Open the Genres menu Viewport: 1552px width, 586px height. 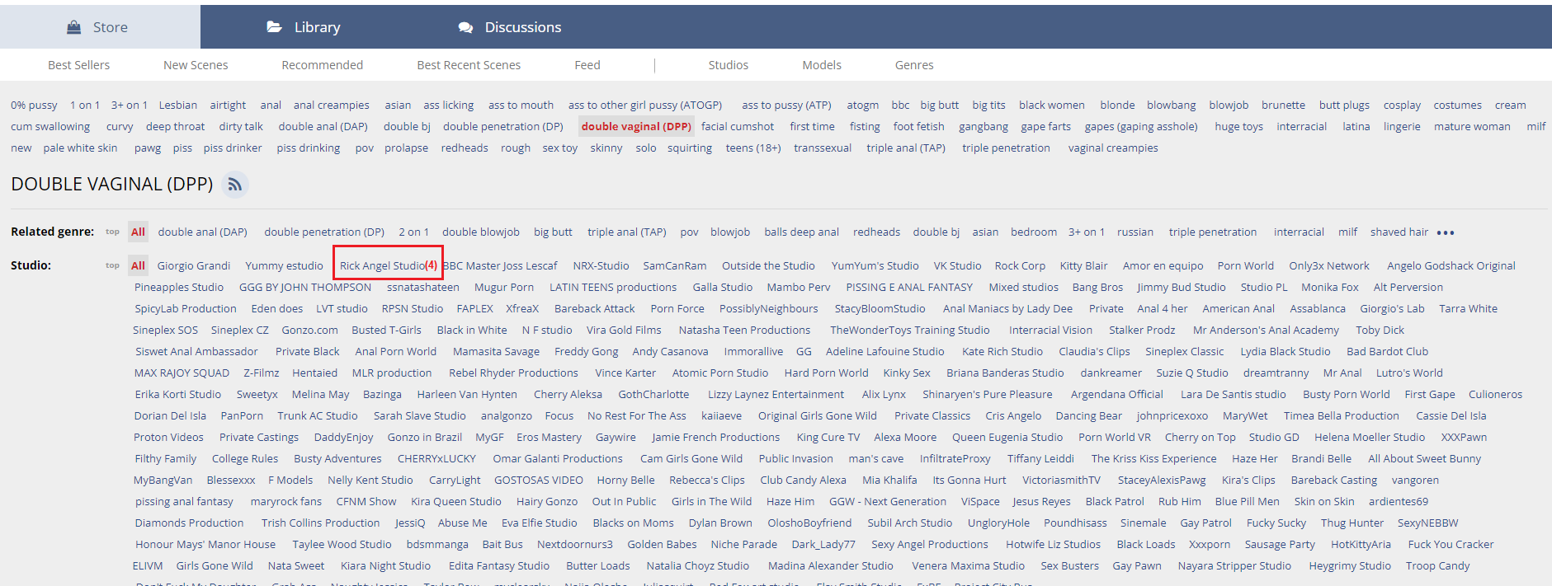point(914,65)
